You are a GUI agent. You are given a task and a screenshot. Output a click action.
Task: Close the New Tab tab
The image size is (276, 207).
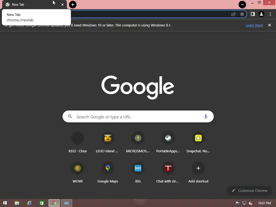pos(63,5)
